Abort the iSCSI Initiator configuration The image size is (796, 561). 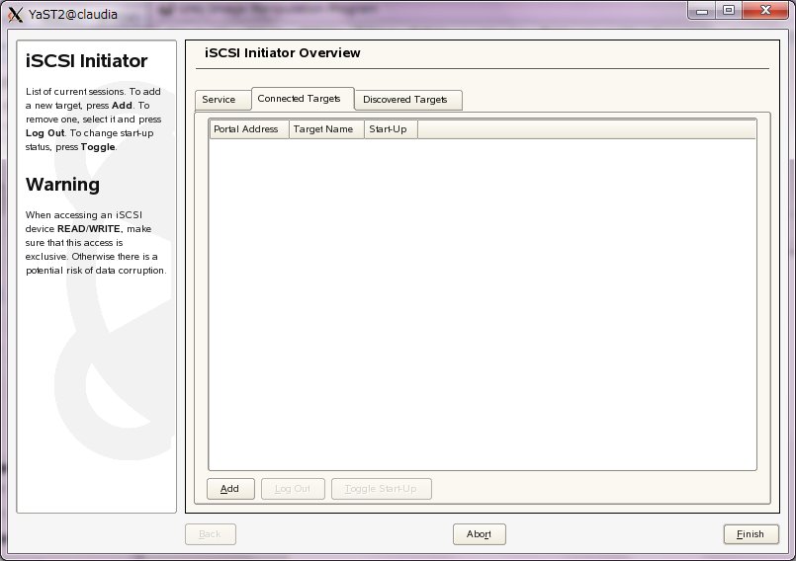pyautogui.click(x=480, y=534)
